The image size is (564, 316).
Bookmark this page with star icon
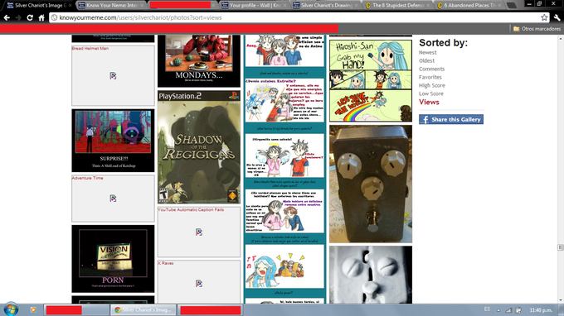coord(544,17)
